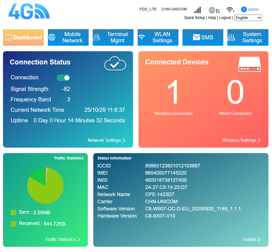Click the Logout link

click(225, 18)
